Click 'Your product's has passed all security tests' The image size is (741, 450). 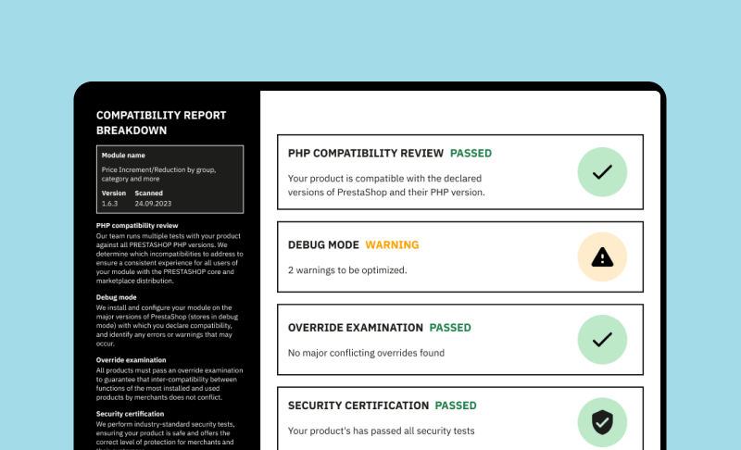click(x=381, y=431)
